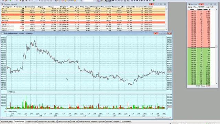
Task: Select bid price 66 000 in order book
Action: [194, 72]
